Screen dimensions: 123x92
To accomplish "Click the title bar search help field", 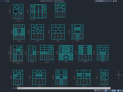I will coord(103,1).
